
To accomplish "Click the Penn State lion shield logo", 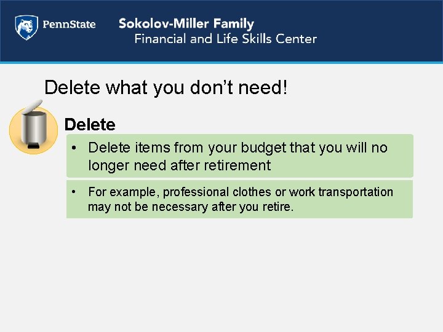I will [x=26, y=28].
